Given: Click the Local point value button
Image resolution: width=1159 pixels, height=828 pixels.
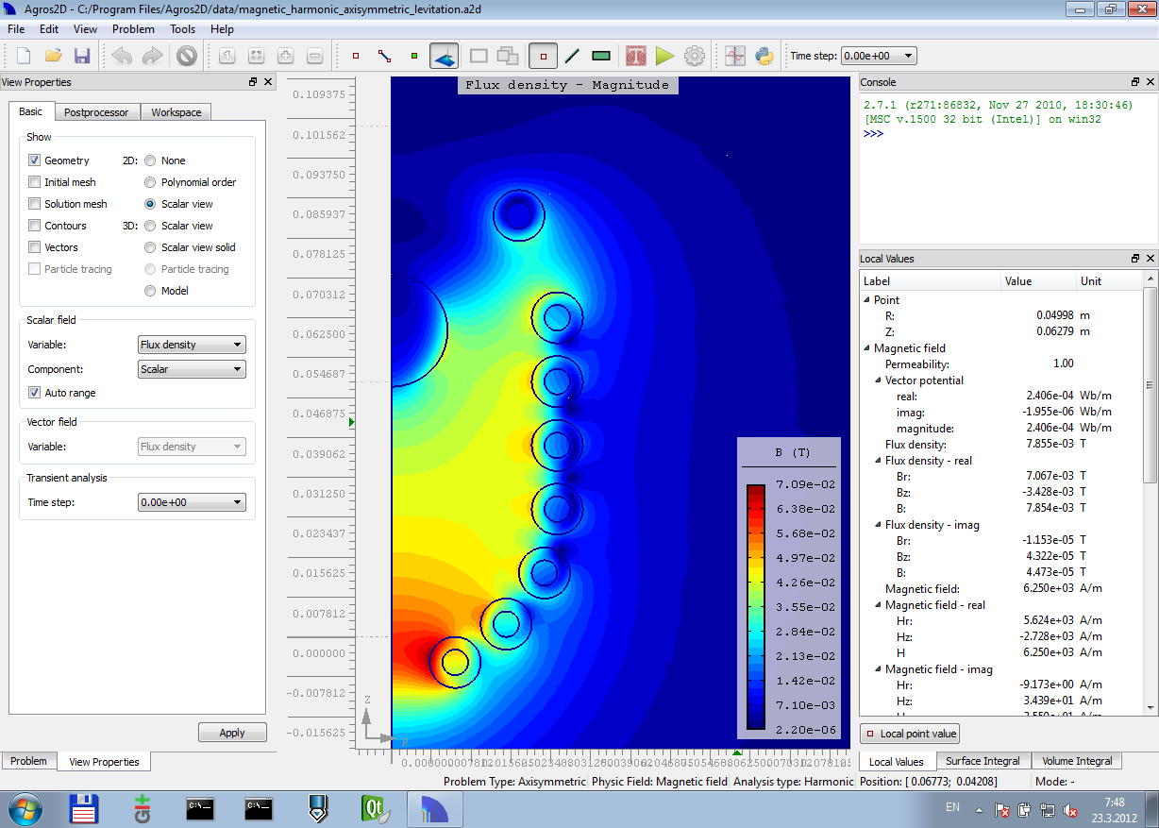Looking at the screenshot, I should point(910,734).
